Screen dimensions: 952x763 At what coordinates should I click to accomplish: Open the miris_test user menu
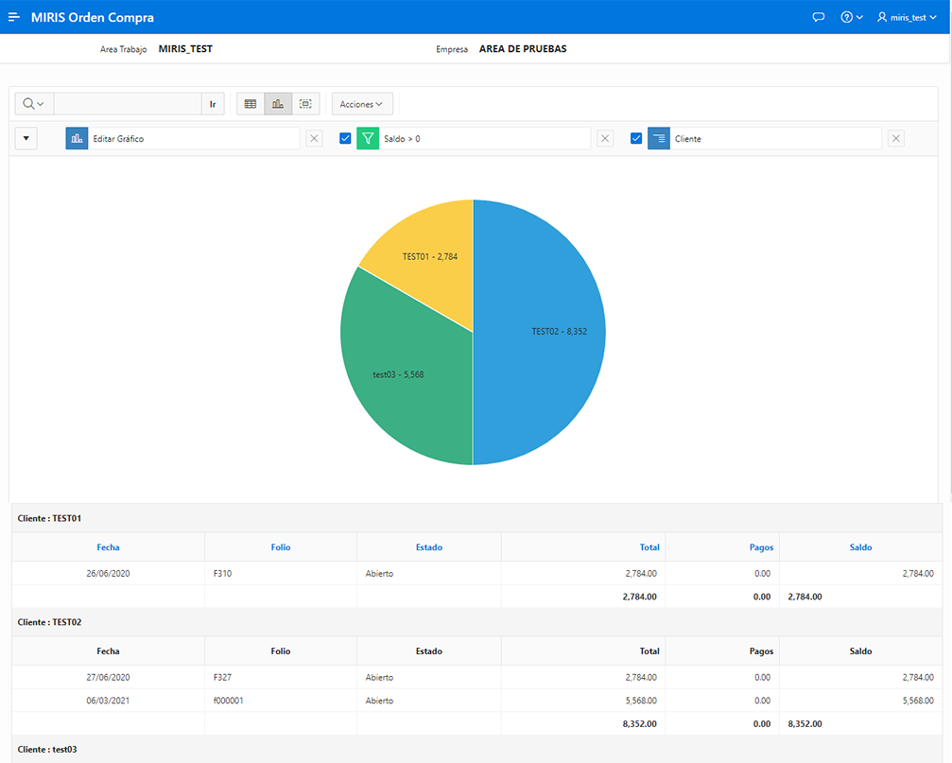(906, 17)
